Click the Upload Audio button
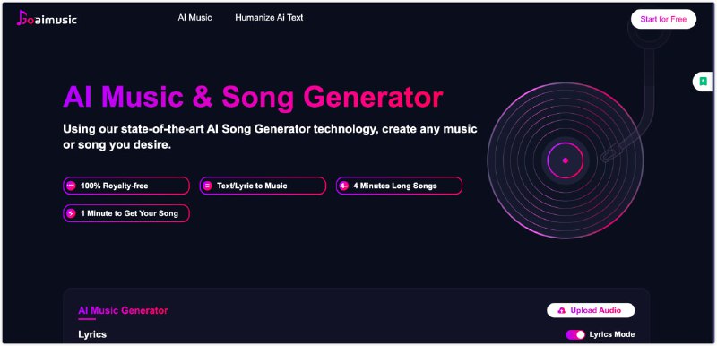This screenshot has height=346, width=717. pos(591,310)
